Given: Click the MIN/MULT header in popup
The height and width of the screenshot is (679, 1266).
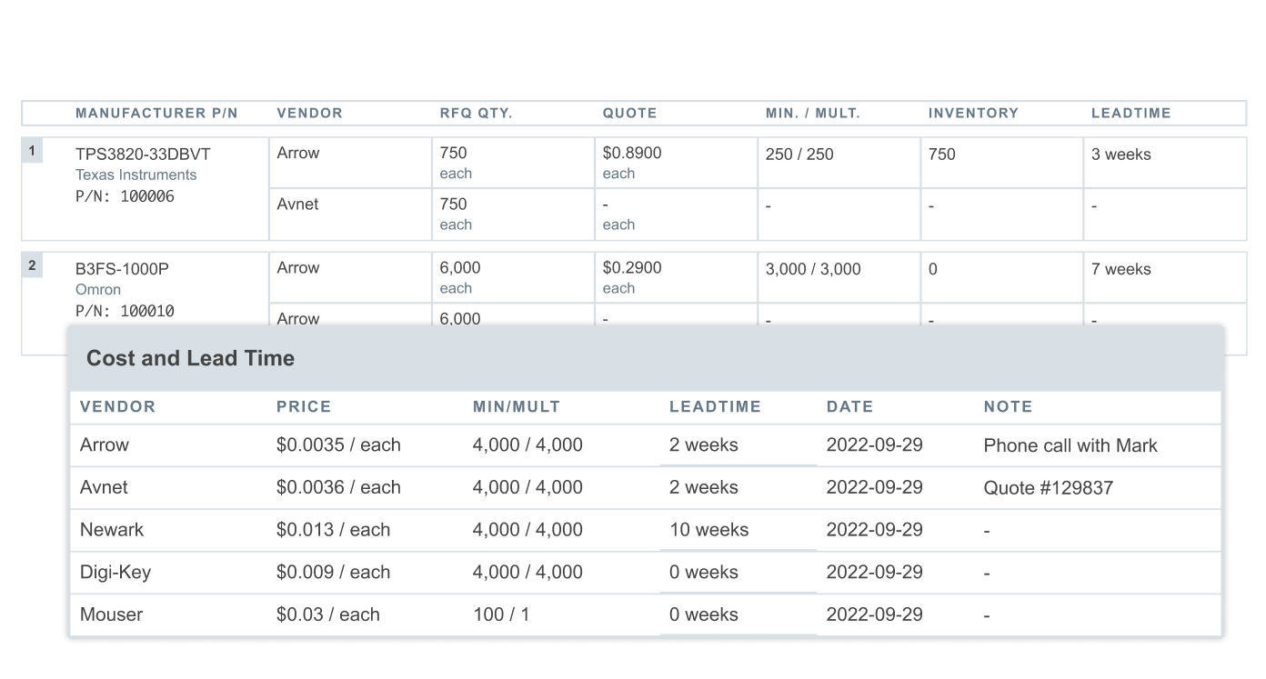Looking at the screenshot, I should (x=517, y=407).
